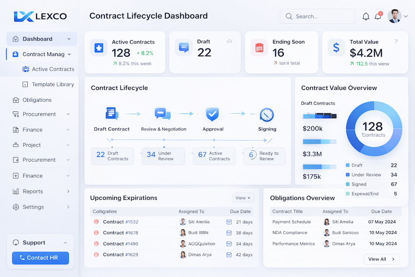This screenshot has width=415, height=277.
Task: Click the $175k progress bar
Action: [x=320, y=167]
